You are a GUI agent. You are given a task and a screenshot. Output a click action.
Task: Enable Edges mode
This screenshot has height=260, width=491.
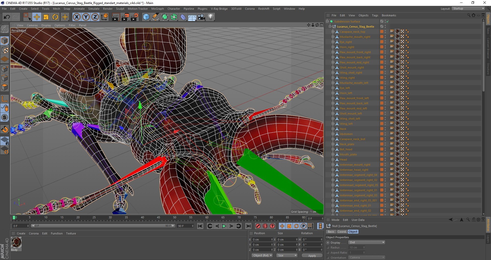(5, 78)
